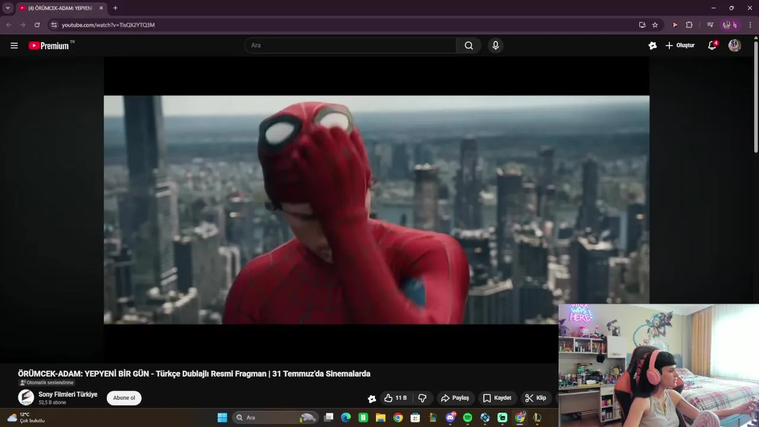Open YouTube notifications bell

tap(712, 46)
